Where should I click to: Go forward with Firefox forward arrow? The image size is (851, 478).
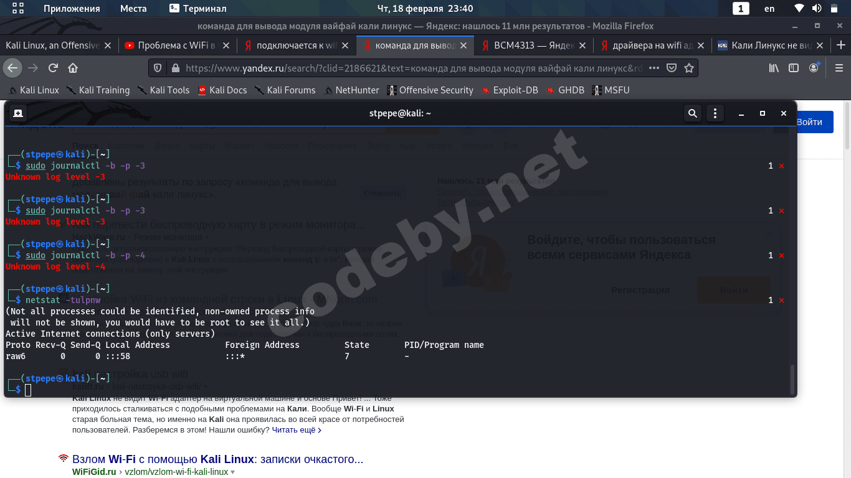point(34,68)
